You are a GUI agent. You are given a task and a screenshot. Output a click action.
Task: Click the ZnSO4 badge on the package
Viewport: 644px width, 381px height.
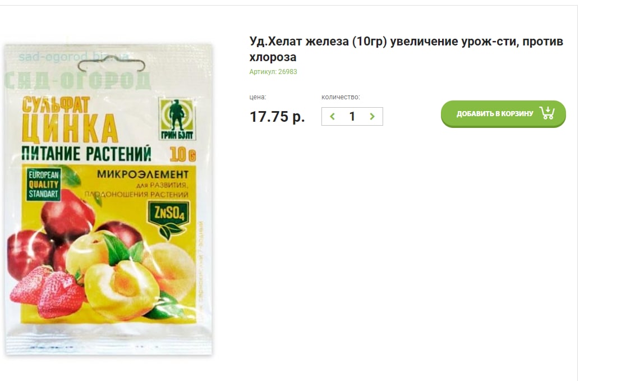[x=169, y=219]
